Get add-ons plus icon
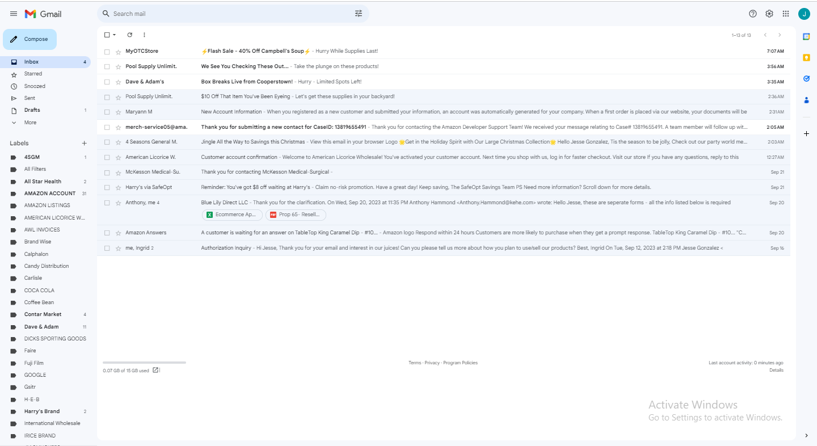Image resolution: width=817 pixels, height=446 pixels. 806,133
